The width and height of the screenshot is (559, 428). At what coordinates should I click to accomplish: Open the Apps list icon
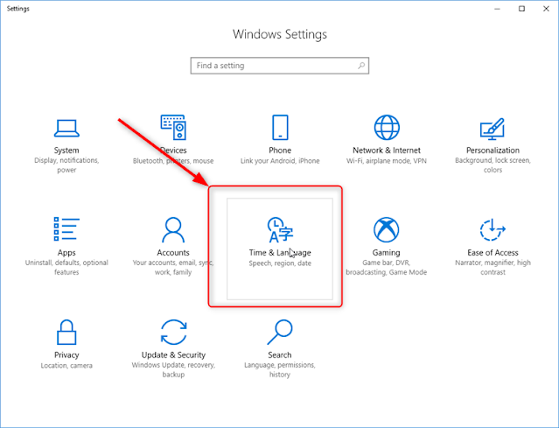click(x=66, y=228)
